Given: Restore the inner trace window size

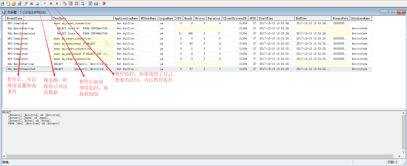Looking at the screenshot, I should click(392, 12).
